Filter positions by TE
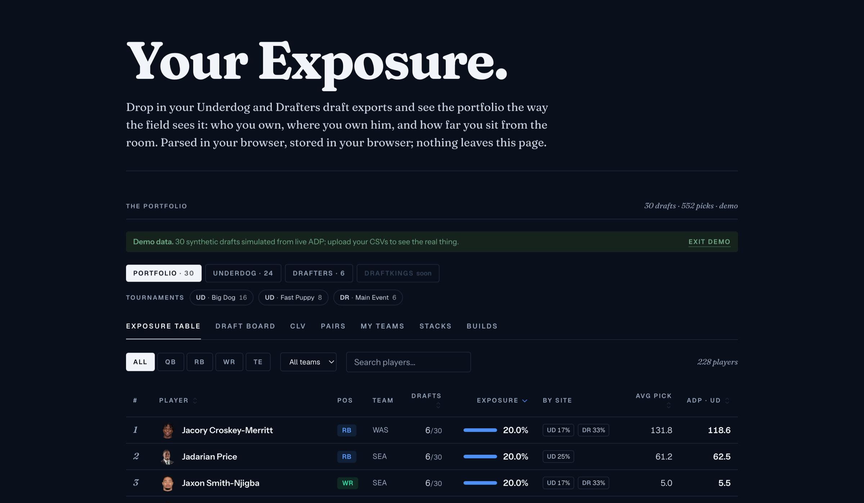 click(258, 362)
